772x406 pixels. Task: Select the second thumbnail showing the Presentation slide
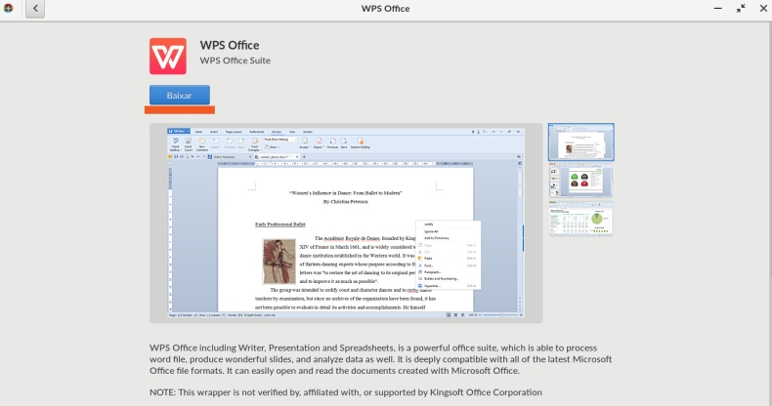point(581,181)
